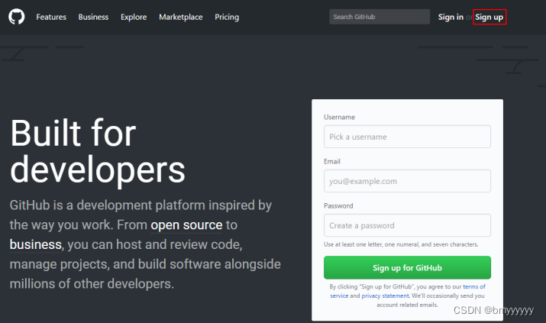Viewport: 546px width, 323px height.
Task: Open the terms of service link
Action: (474, 287)
